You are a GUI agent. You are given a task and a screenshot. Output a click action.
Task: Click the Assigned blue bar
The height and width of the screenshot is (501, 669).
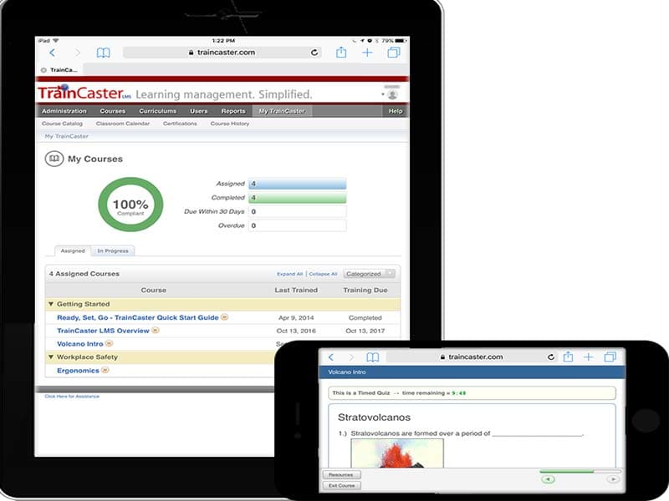[297, 184]
